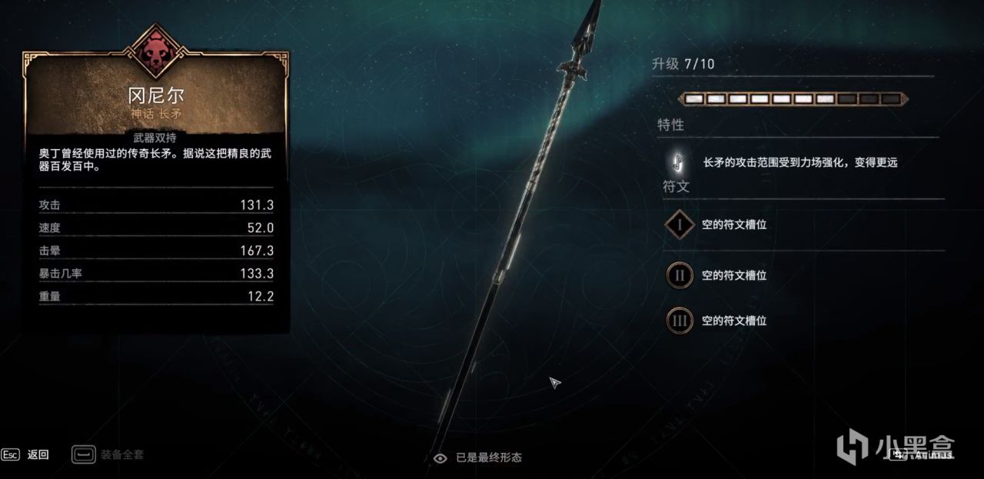The height and width of the screenshot is (479, 984).
Task: Click the equip full set key icon
Action: [x=83, y=454]
